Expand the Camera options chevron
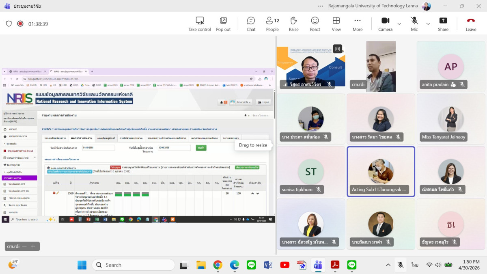 [399, 24]
